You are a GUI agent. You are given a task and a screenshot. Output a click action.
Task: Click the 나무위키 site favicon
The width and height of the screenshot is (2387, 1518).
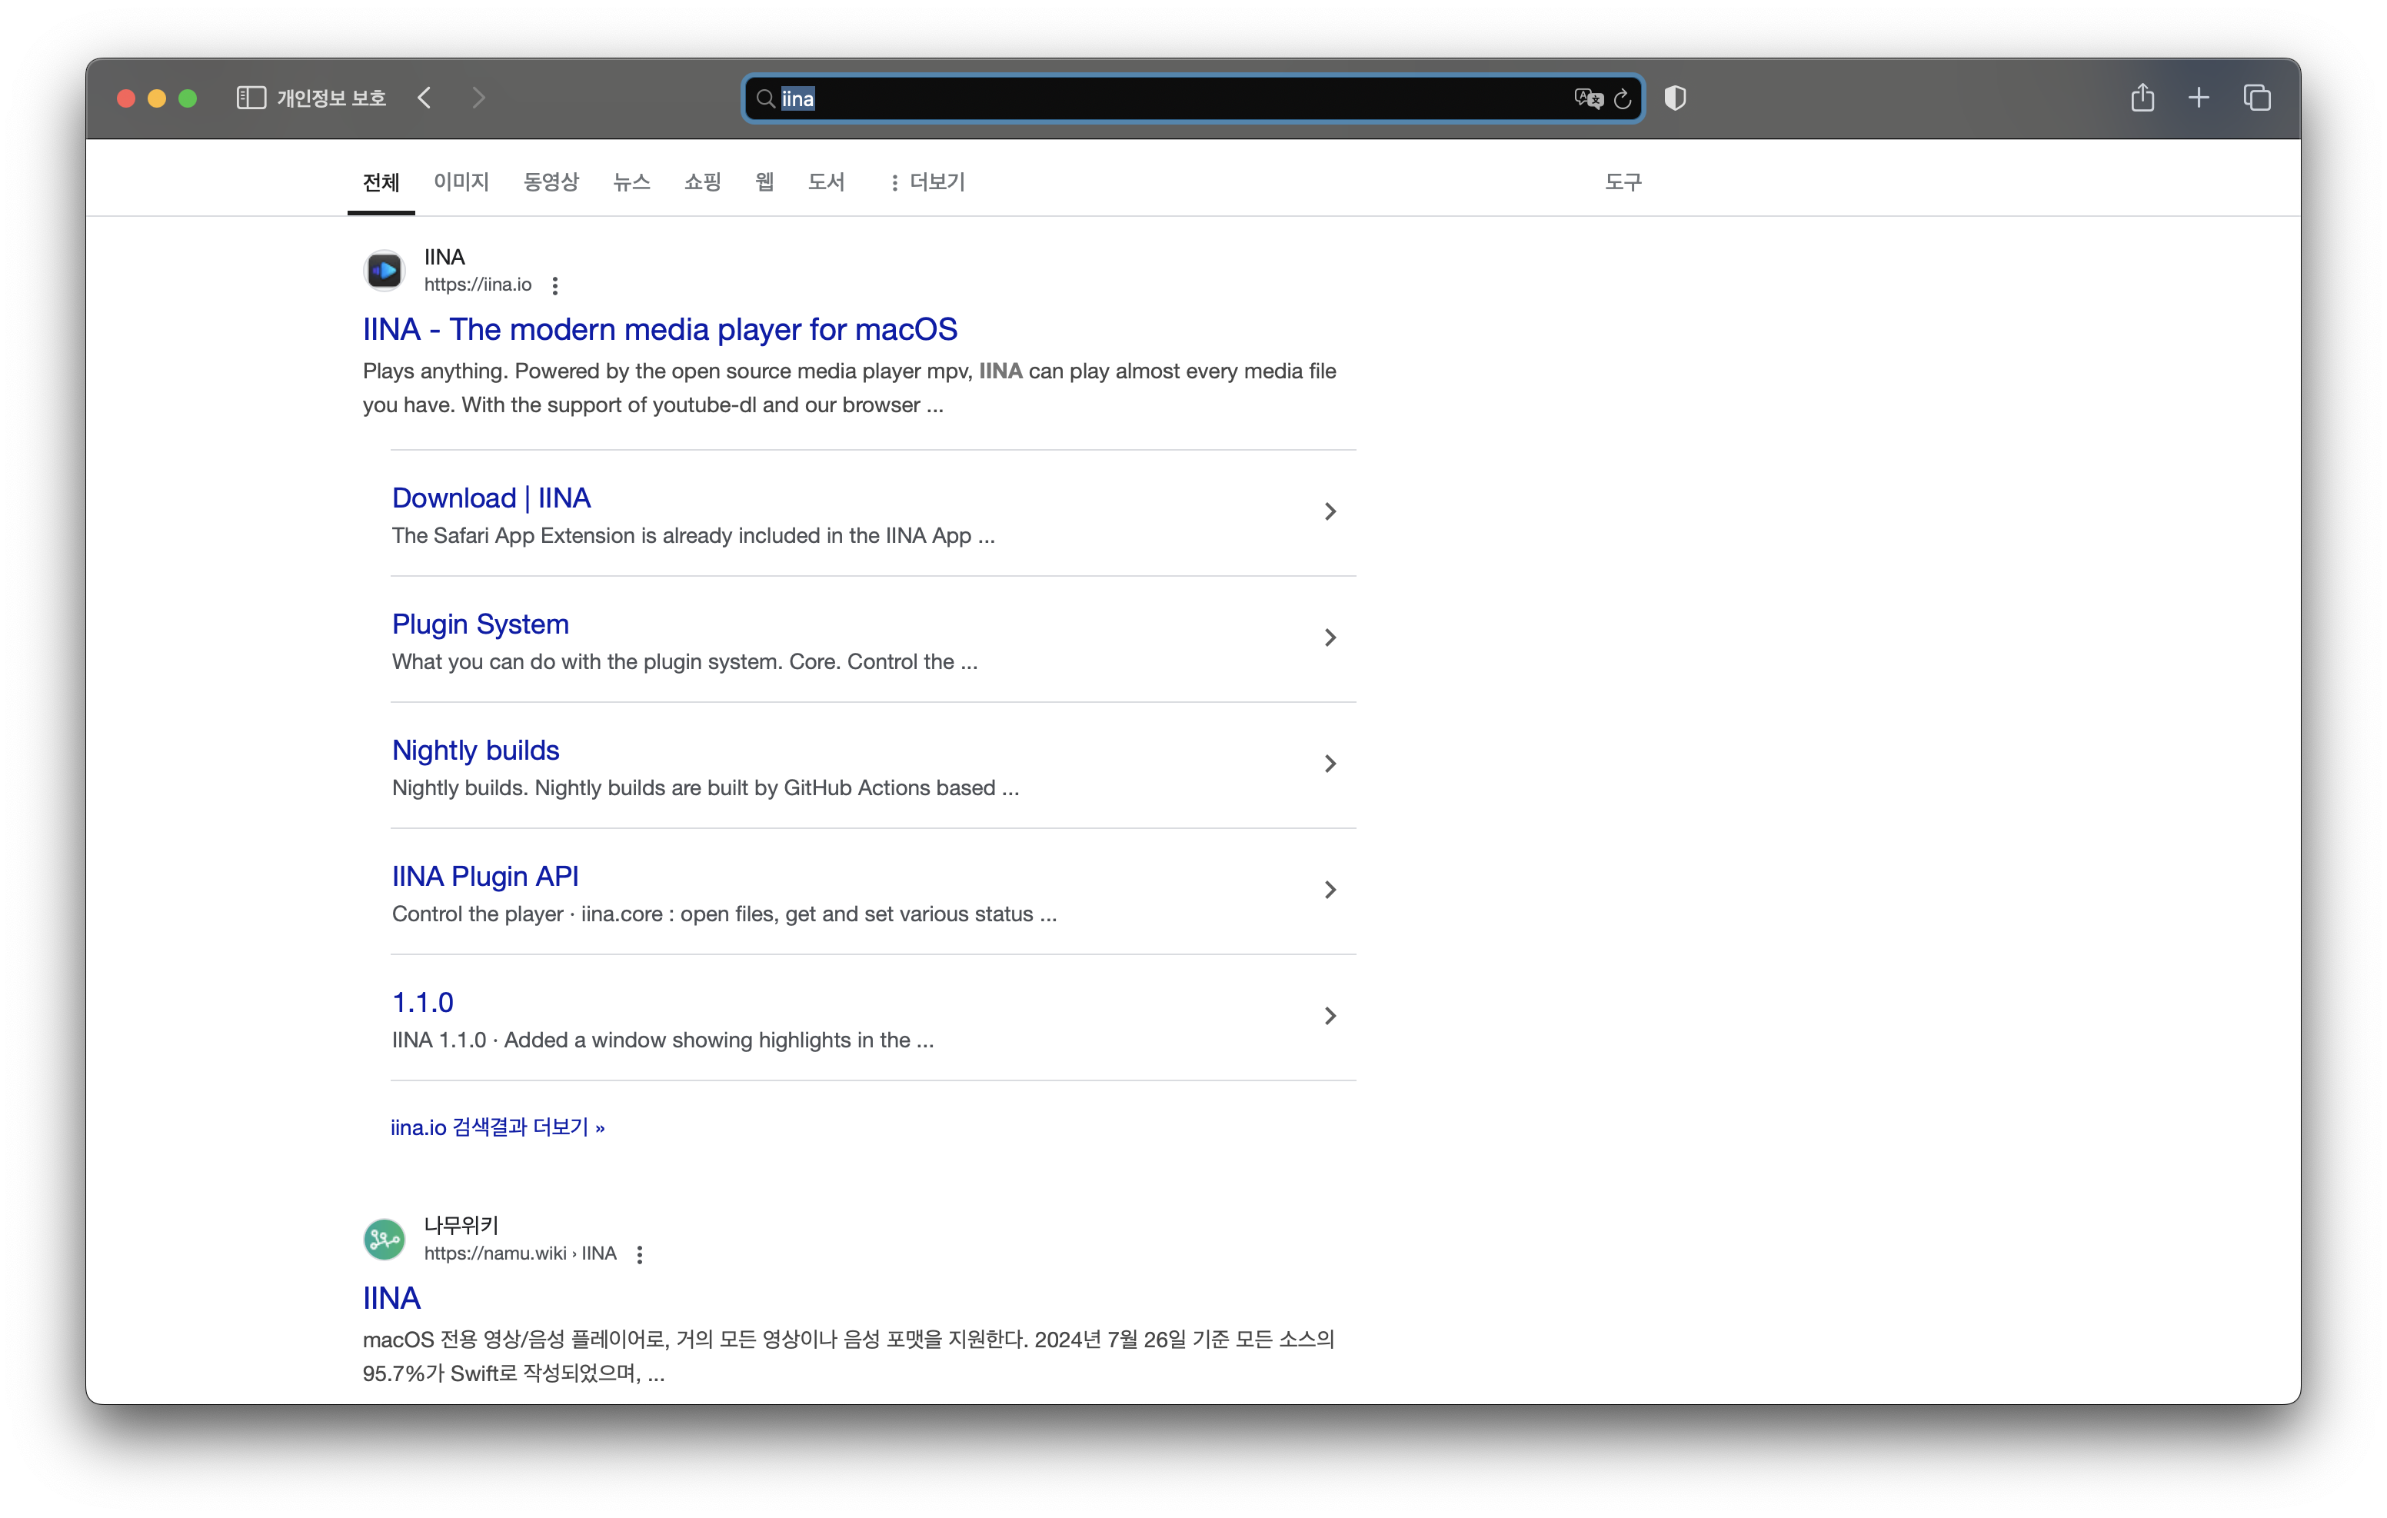coord(385,1240)
